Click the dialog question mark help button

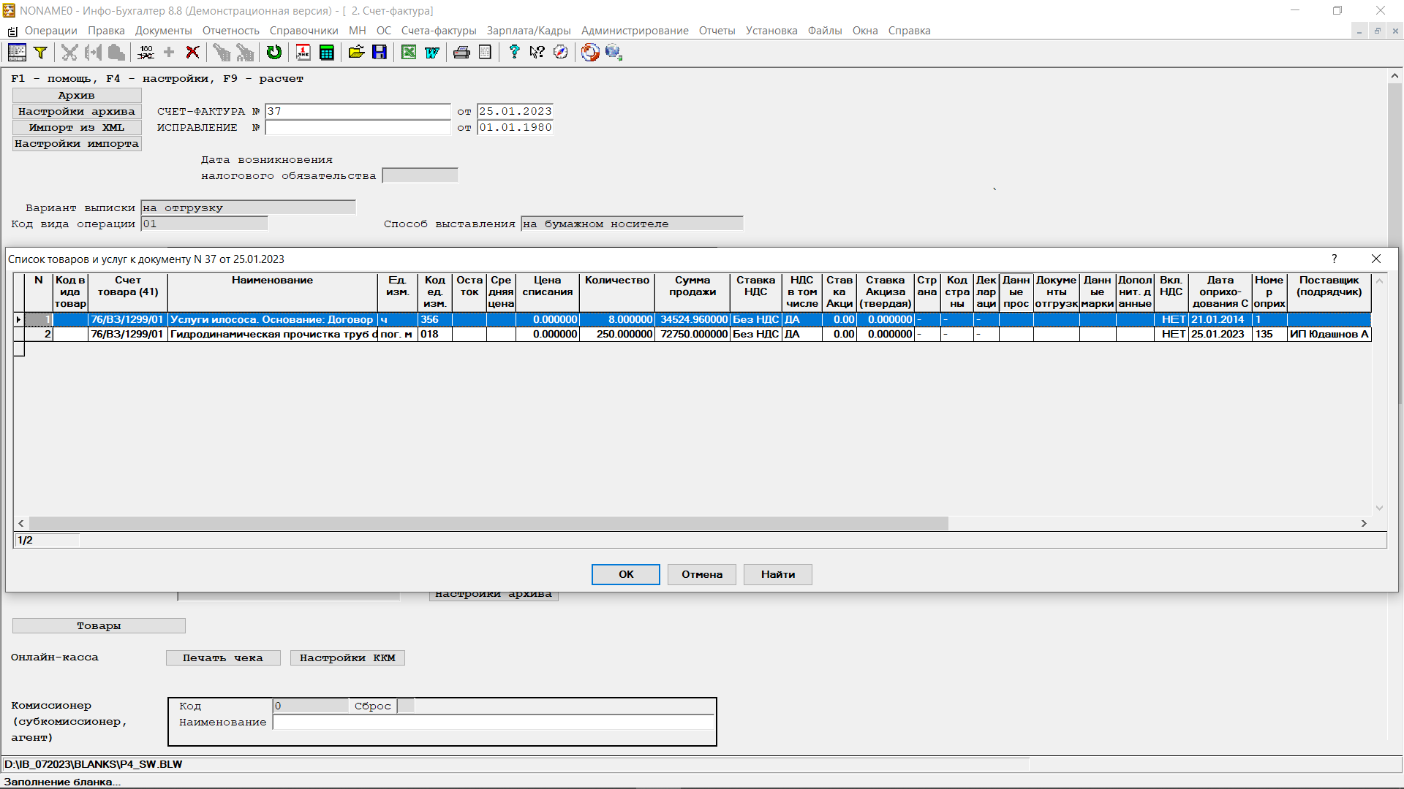[1335, 259]
